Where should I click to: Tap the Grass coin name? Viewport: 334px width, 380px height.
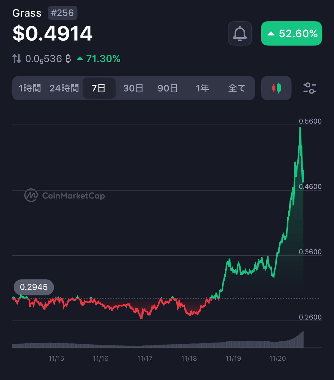point(27,13)
